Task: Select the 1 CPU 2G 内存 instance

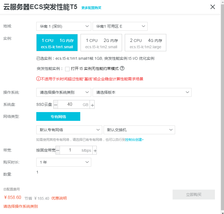Action: point(101,42)
